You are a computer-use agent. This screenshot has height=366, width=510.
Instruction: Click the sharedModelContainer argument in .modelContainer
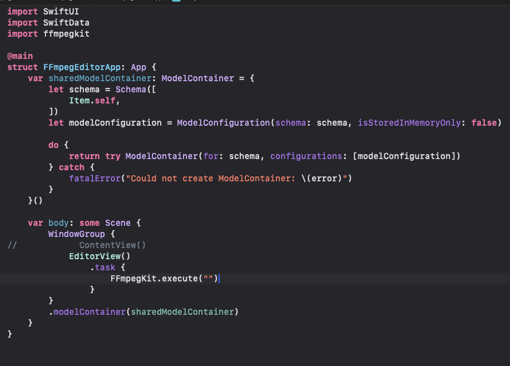[182, 312]
